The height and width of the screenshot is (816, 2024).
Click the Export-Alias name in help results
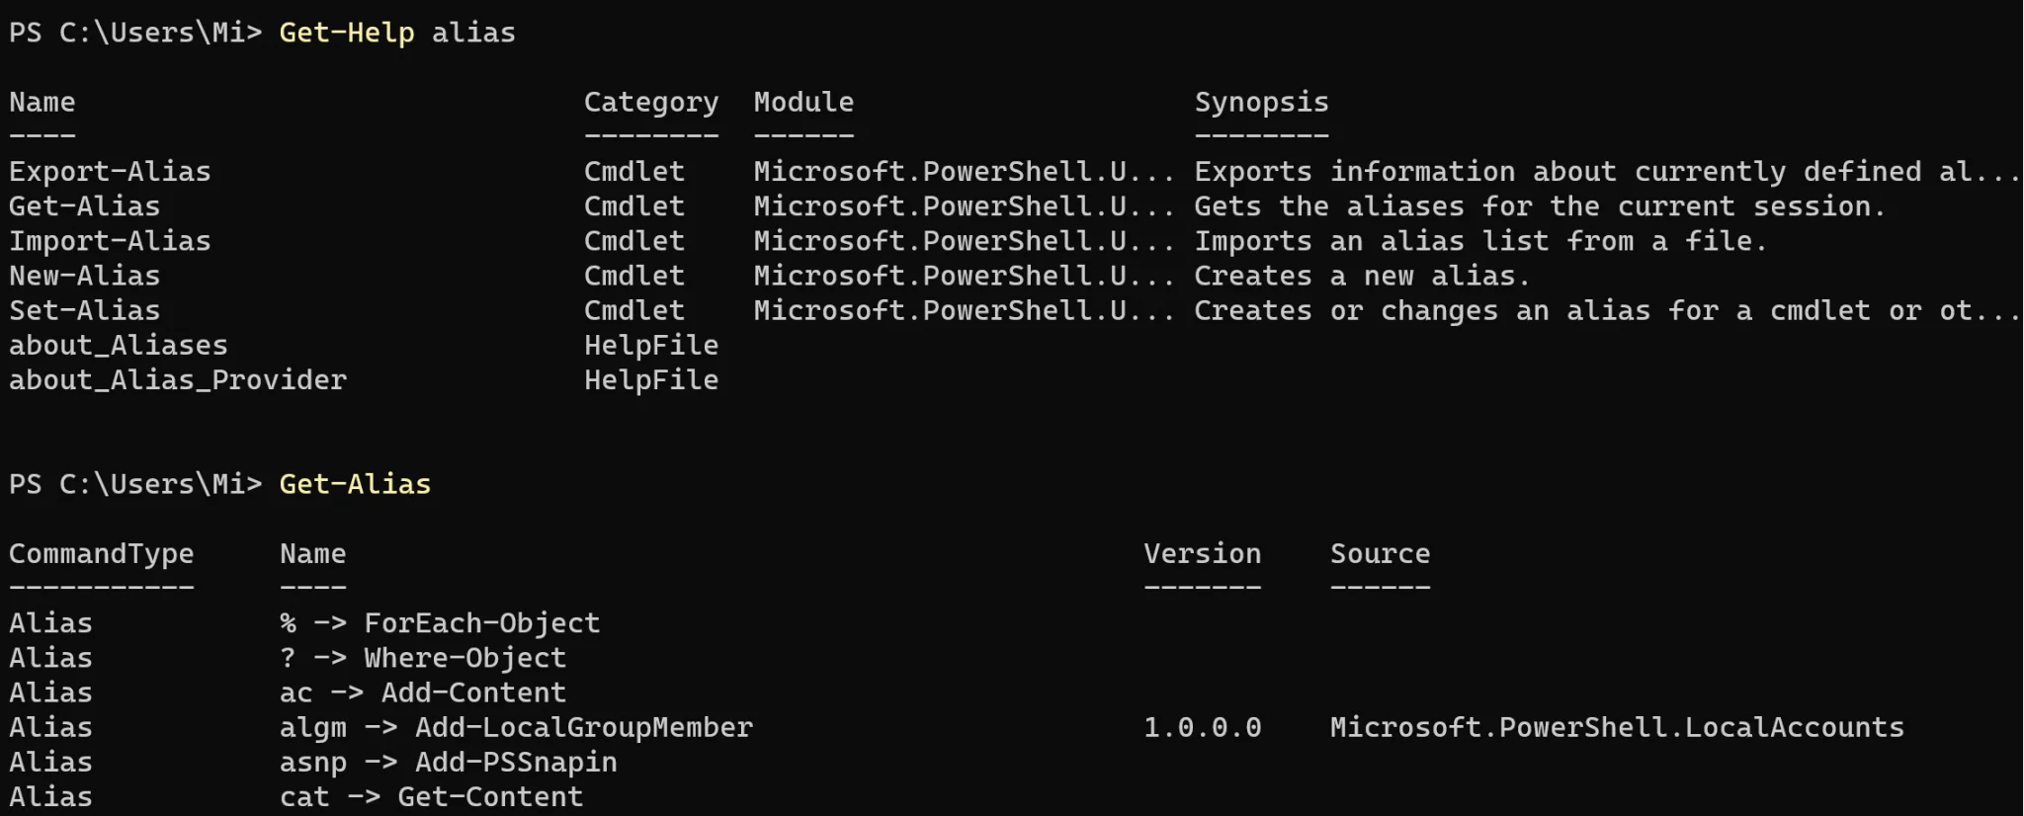110,172
